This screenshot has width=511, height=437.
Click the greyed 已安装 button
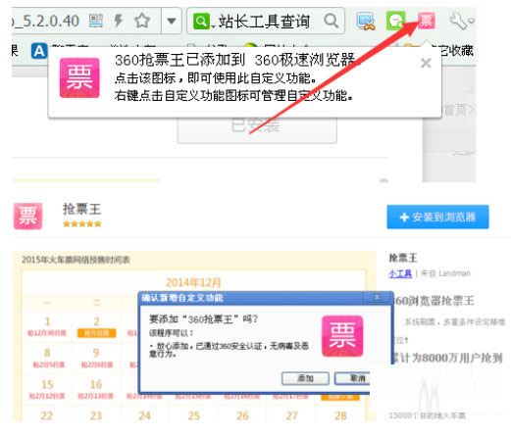tap(257, 129)
